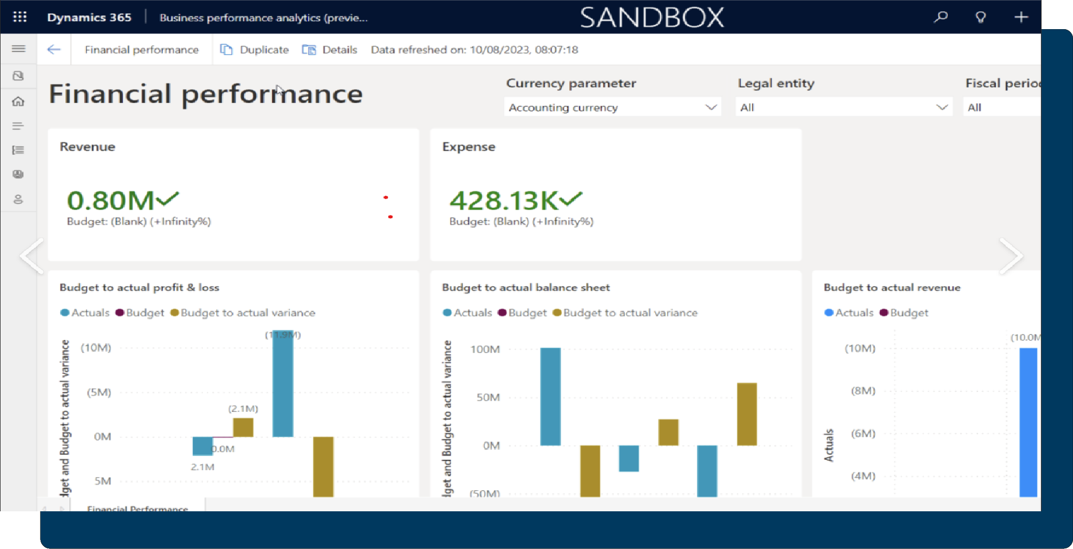Expand the Currency parameter dropdown

tap(612, 107)
